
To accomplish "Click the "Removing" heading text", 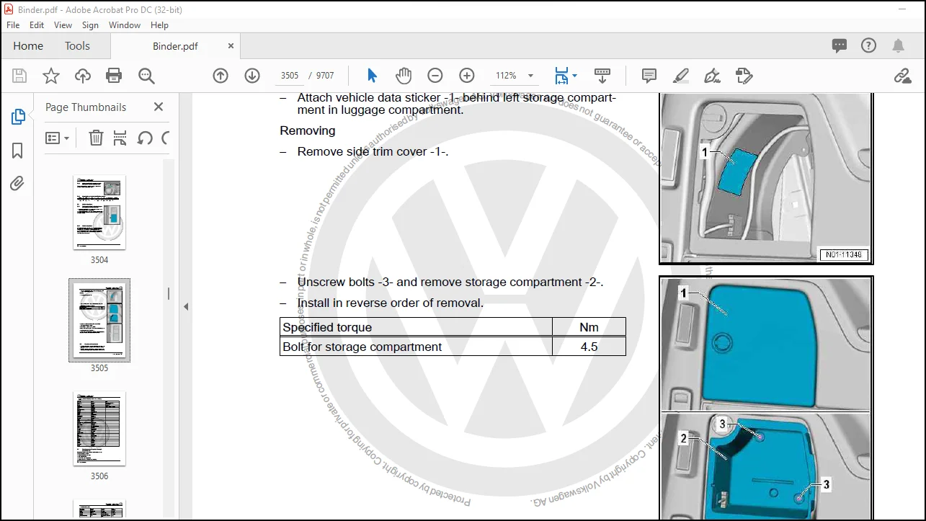I will 308,131.
